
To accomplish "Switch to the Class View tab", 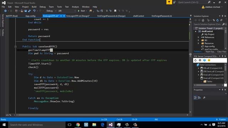I will click(222, 52).
